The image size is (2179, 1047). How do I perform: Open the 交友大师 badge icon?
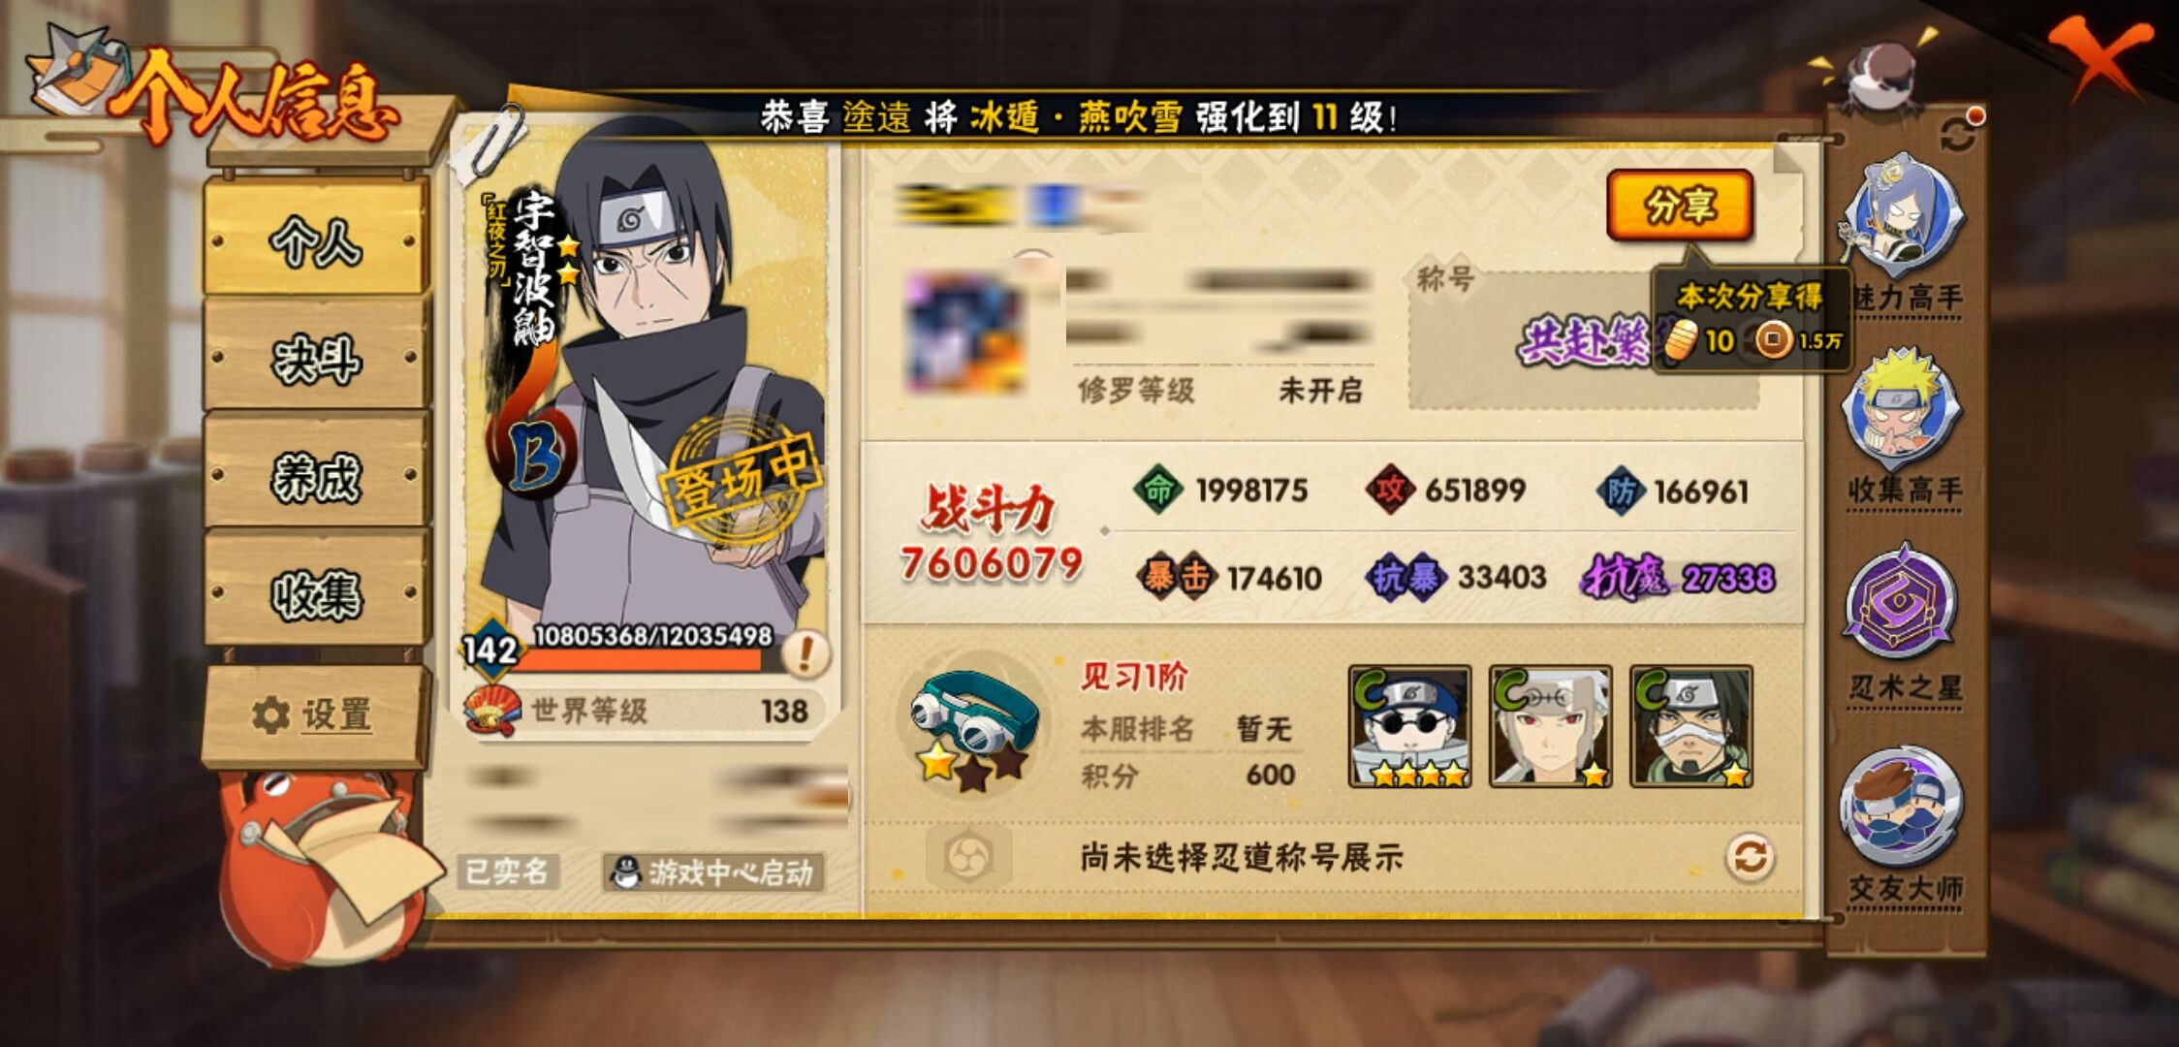[1902, 807]
